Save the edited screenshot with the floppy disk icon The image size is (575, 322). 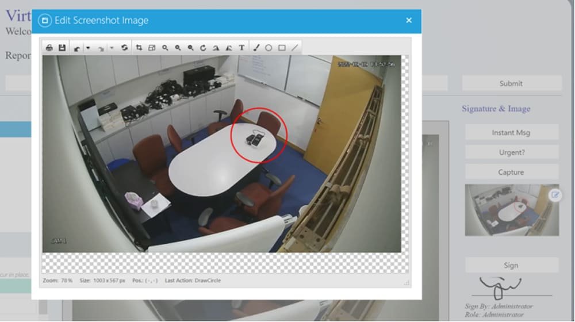point(62,48)
